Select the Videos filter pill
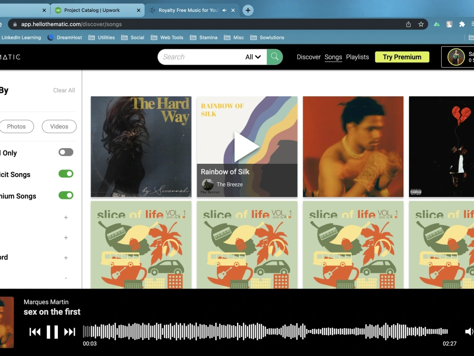 point(59,127)
